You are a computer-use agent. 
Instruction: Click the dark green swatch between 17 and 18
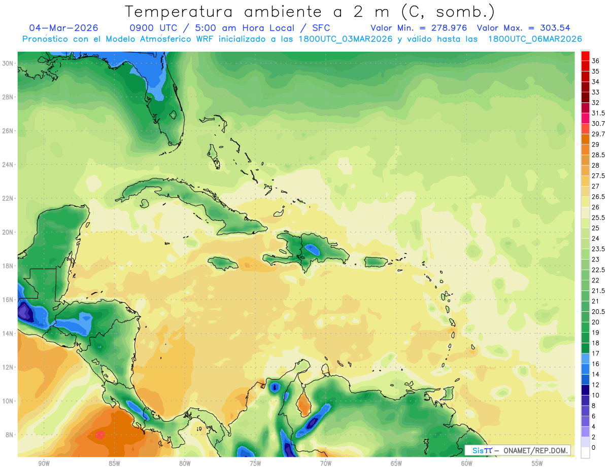click(x=585, y=348)
